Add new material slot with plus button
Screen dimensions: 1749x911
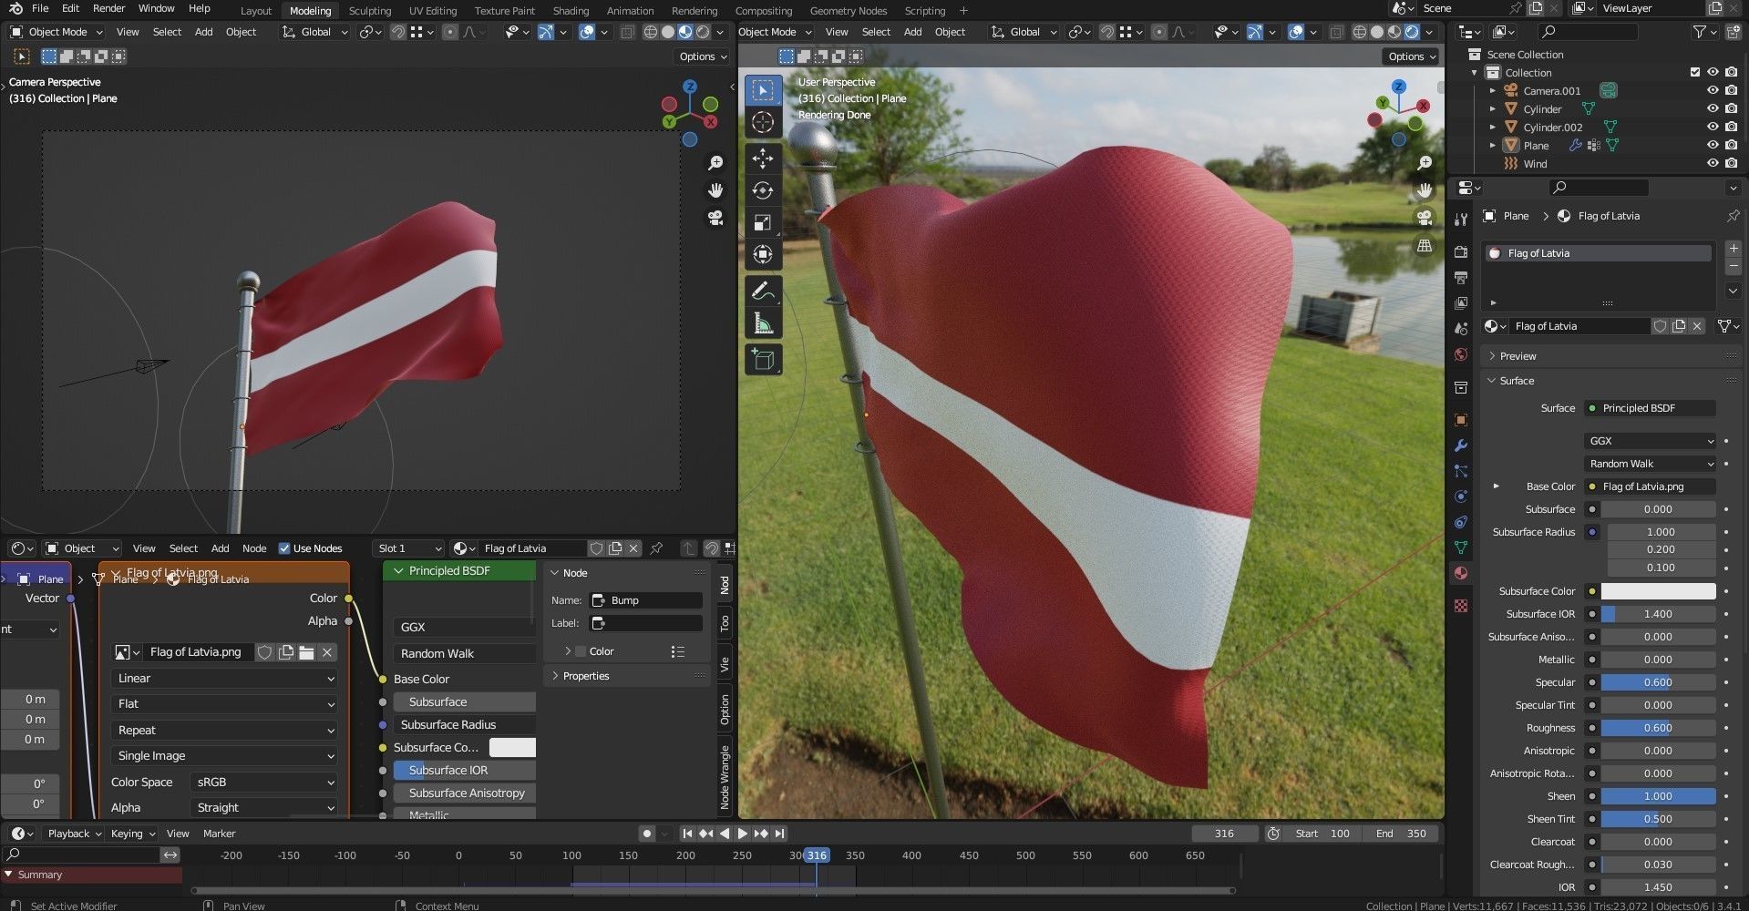pos(1734,248)
